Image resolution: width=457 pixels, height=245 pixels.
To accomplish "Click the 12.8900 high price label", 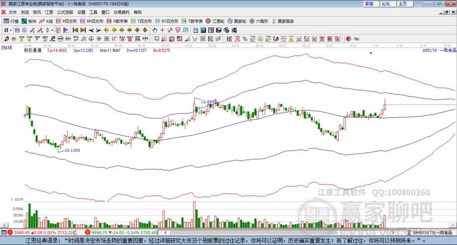I will [x=209, y=101].
